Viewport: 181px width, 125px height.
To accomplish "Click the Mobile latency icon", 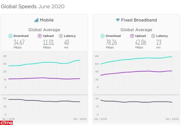I will 61,36.
